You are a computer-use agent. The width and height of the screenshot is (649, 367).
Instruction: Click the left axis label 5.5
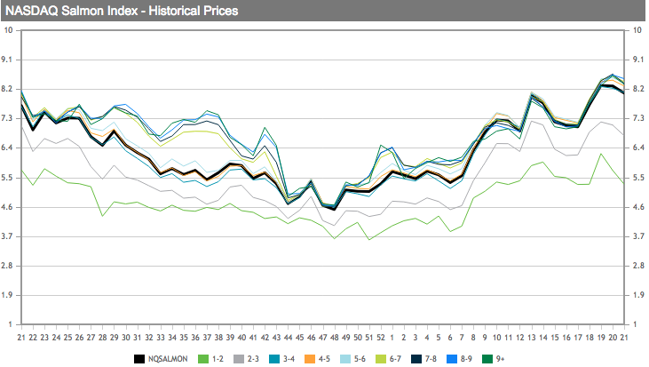click(x=7, y=178)
